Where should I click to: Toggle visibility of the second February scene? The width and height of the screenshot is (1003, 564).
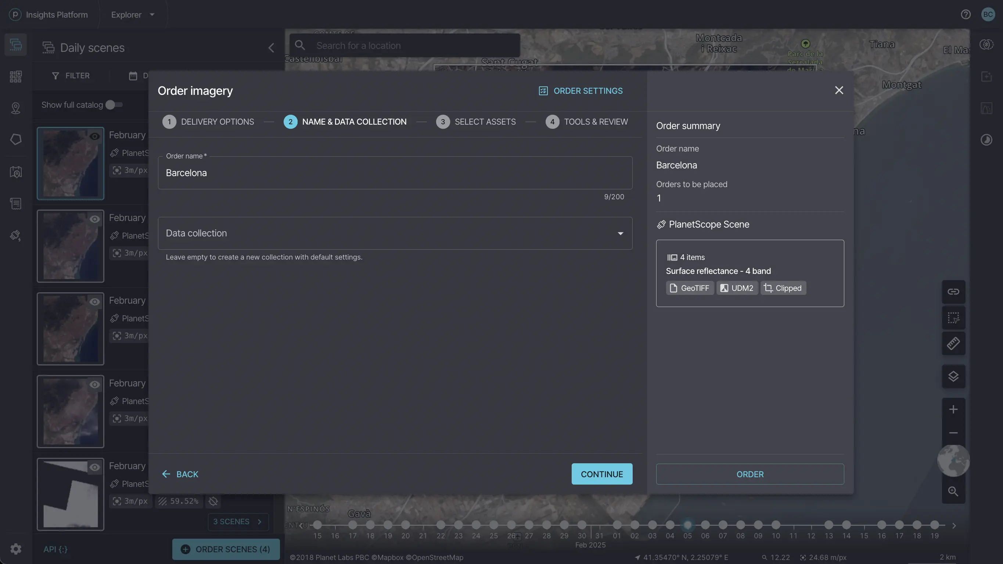(95, 219)
